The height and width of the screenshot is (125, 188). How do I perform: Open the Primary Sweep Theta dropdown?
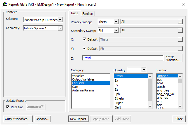(116, 22)
